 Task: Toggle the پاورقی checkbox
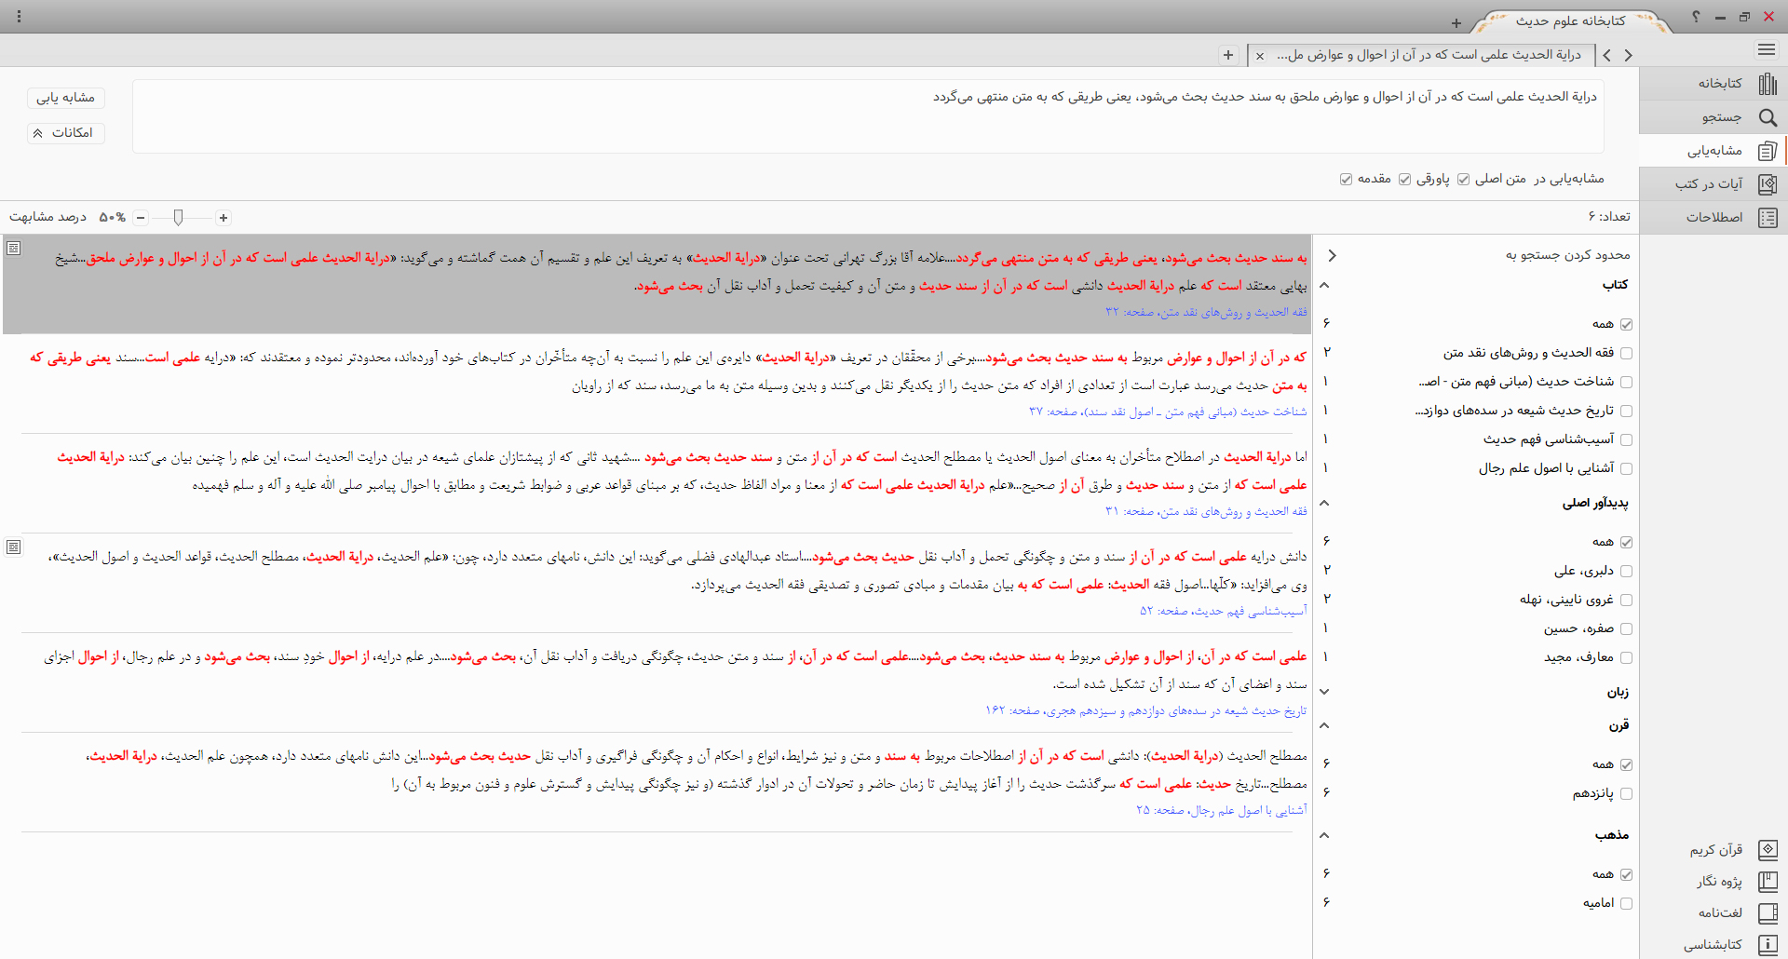[x=1404, y=179]
